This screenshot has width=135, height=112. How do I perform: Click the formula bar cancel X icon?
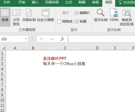click(42, 39)
